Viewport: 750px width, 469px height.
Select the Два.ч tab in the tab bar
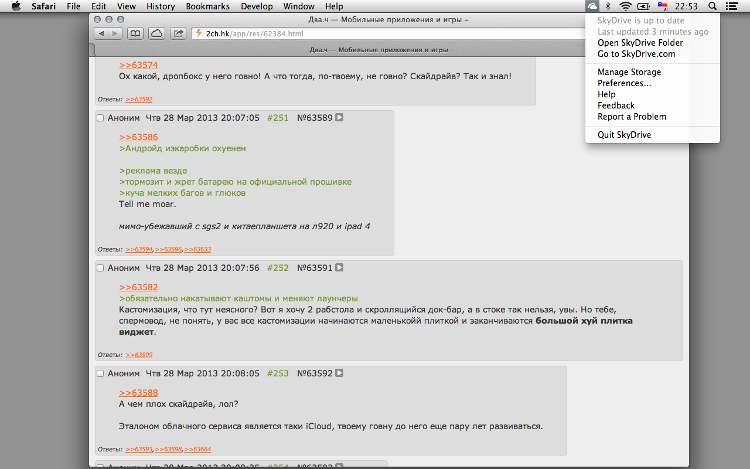coord(382,50)
